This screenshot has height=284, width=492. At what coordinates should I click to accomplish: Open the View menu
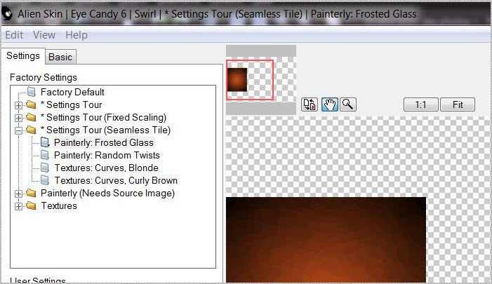(44, 35)
